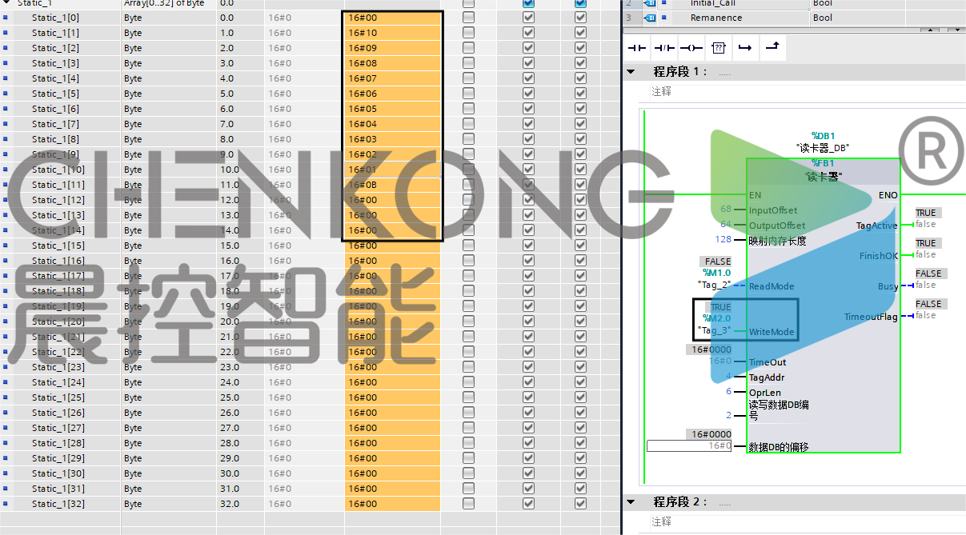The height and width of the screenshot is (535, 966).
Task: Untick the rightmost checkbox in Static_1[1] row
Action: (580, 33)
